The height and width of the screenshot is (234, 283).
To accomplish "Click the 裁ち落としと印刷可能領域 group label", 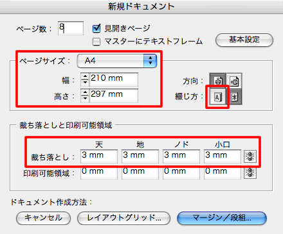I will click(x=66, y=125).
